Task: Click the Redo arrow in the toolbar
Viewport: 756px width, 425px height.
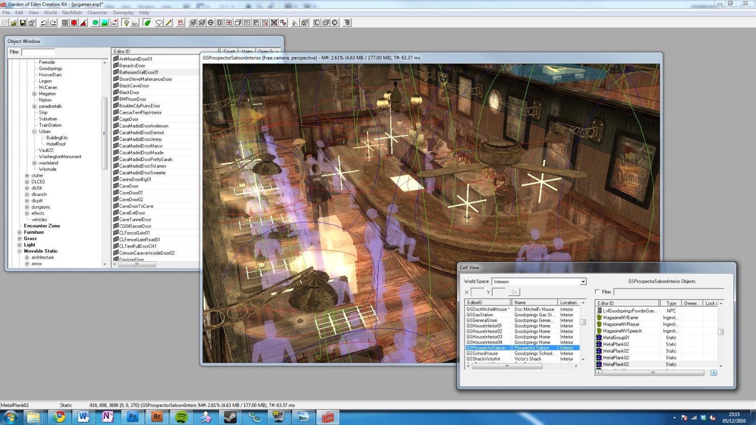Action: 53,23
